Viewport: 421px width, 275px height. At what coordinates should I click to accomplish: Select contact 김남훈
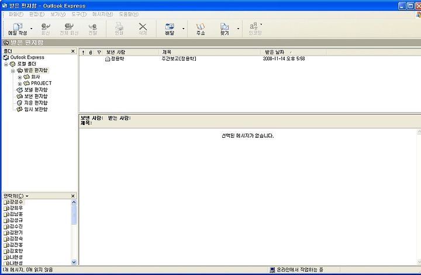point(16,214)
